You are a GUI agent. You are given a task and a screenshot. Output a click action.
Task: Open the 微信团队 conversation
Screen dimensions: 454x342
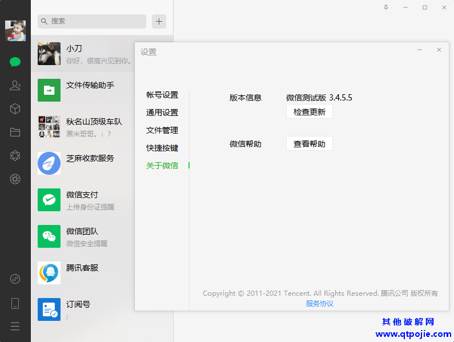(x=83, y=236)
